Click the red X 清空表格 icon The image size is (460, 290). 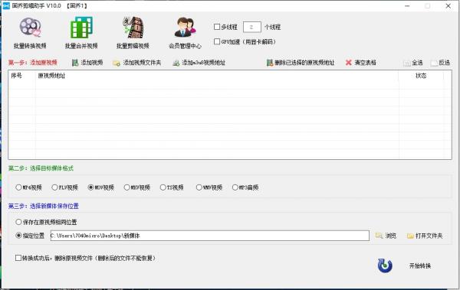coord(349,63)
